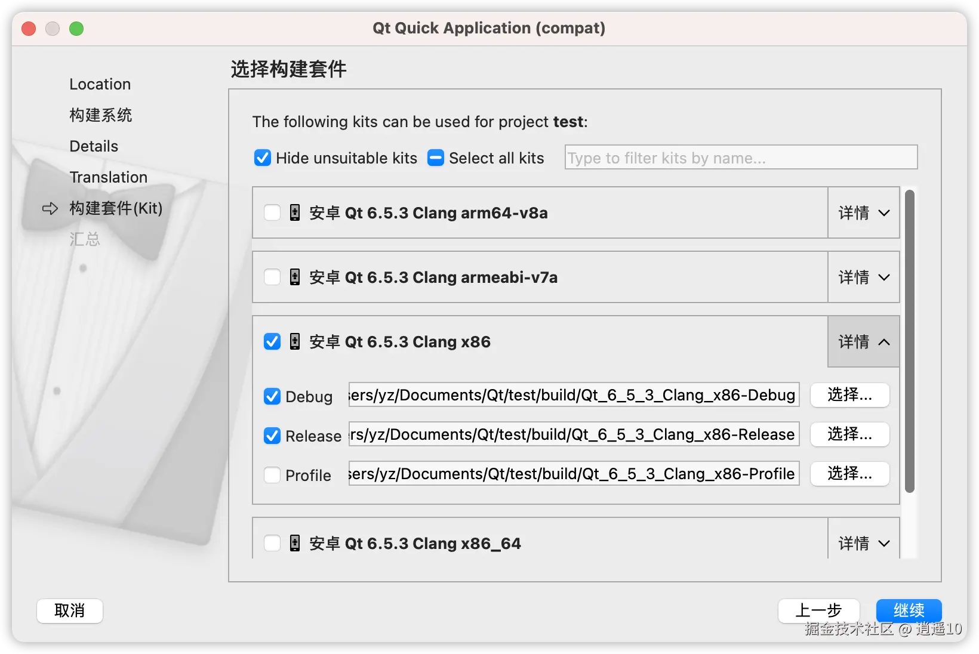This screenshot has width=979, height=654.
Task: Click the Profile build directory path field
Action: tap(574, 474)
